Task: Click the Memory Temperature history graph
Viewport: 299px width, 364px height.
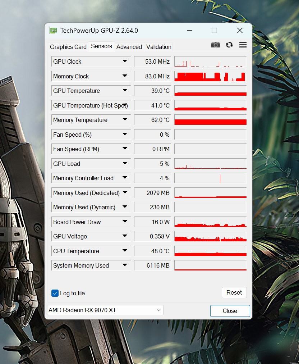Action: (210, 120)
